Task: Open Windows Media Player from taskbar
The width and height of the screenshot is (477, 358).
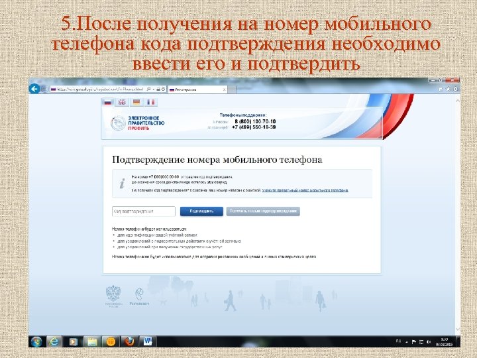Action: point(73,341)
